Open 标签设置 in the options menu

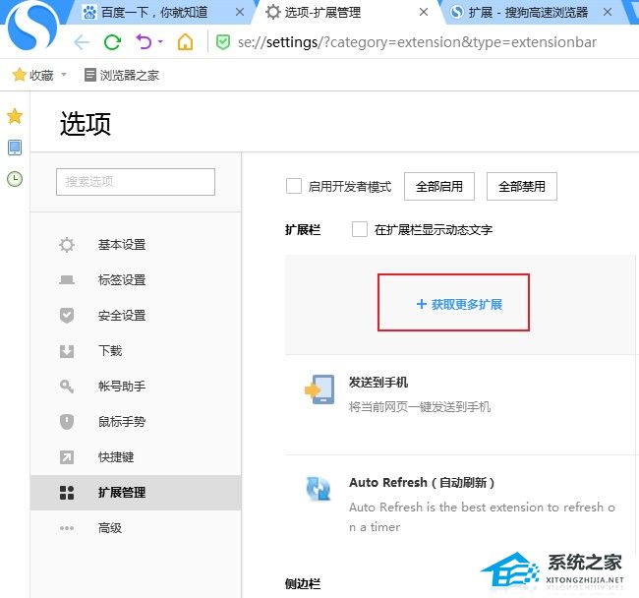[x=136, y=280]
